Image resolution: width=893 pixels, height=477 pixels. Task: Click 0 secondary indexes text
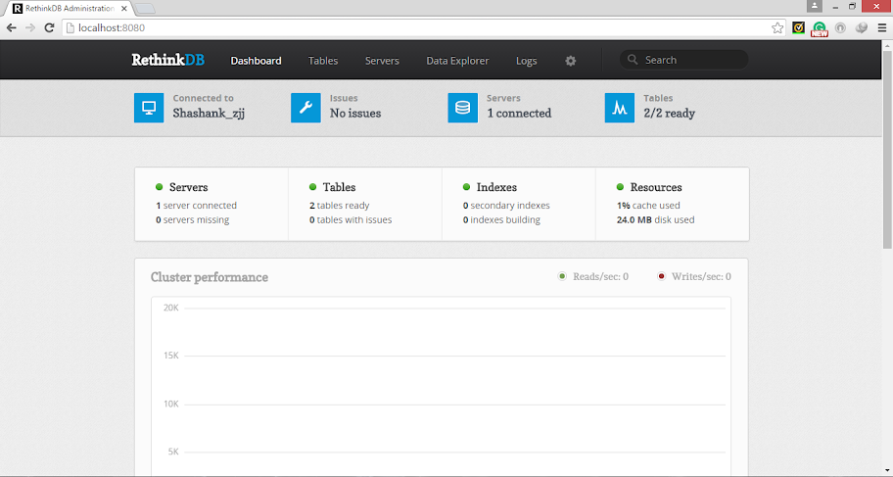(x=506, y=205)
